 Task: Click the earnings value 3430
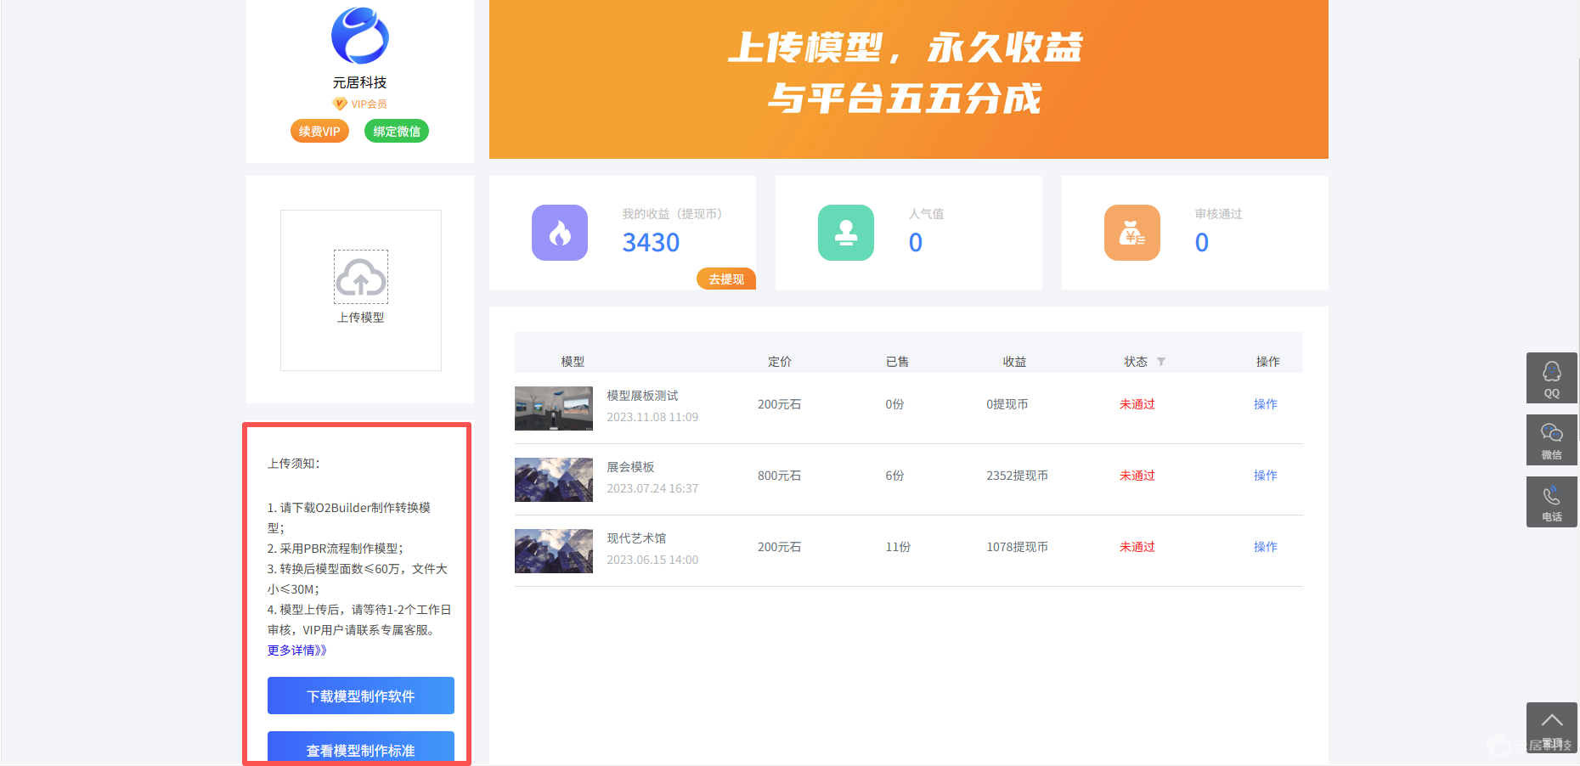[652, 243]
